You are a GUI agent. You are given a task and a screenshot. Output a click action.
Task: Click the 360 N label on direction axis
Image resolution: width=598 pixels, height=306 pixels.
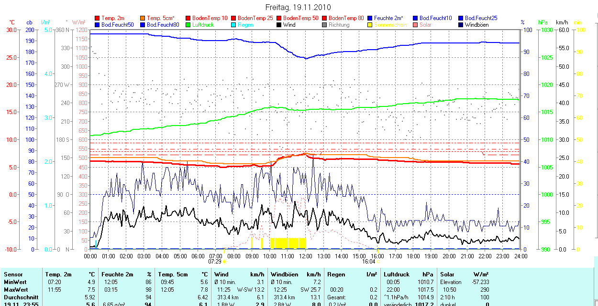62,30
